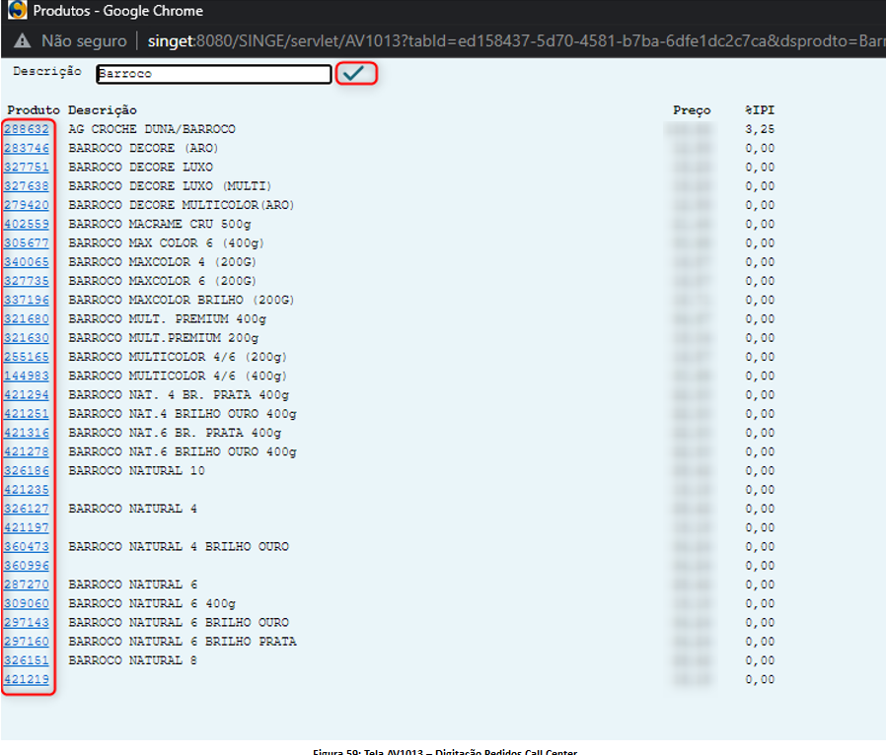886x755 pixels.
Task: Select product 309060 Barroco Natural 6 400g
Action: point(27,603)
